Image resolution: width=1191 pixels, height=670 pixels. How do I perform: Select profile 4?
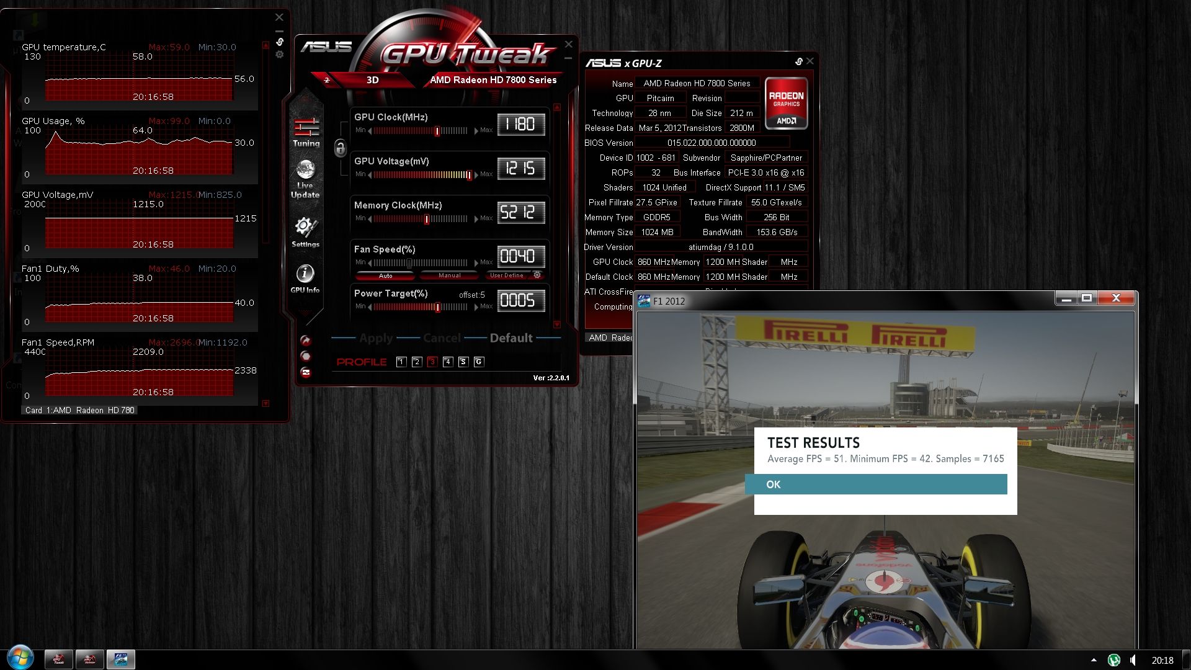(x=448, y=362)
